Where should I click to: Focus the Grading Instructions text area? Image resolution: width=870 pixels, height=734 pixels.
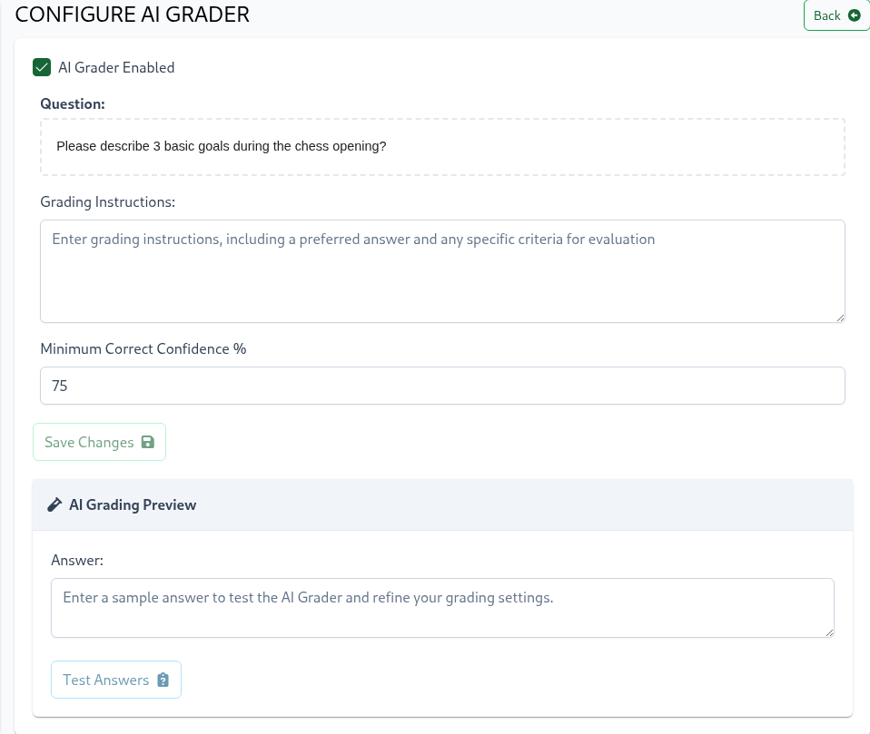click(442, 269)
